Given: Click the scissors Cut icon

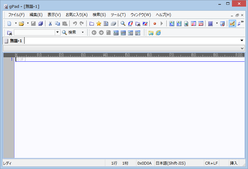Looking at the screenshot, I should pyautogui.click(x=50, y=24).
